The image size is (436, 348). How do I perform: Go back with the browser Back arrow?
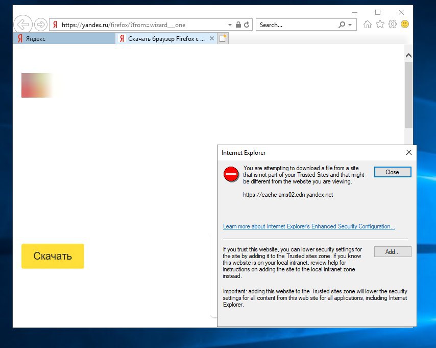point(23,25)
